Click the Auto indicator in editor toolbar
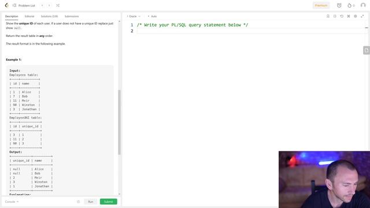The width and height of the screenshot is (370, 208). pyautogui.click(x=153, y=16)
